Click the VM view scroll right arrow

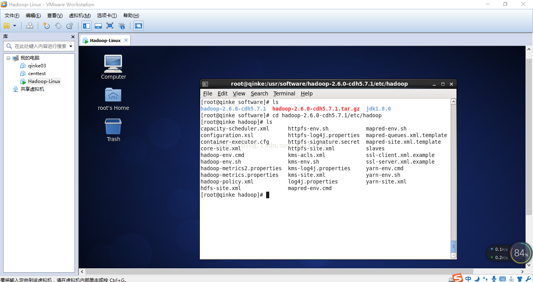click(522, 271)
